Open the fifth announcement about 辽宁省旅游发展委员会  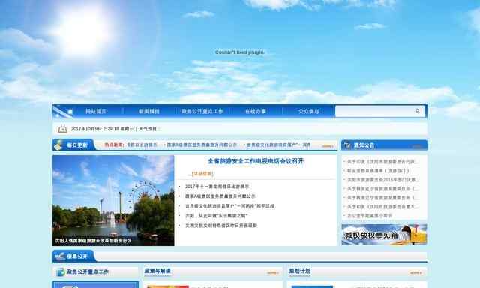click(383, 198)
